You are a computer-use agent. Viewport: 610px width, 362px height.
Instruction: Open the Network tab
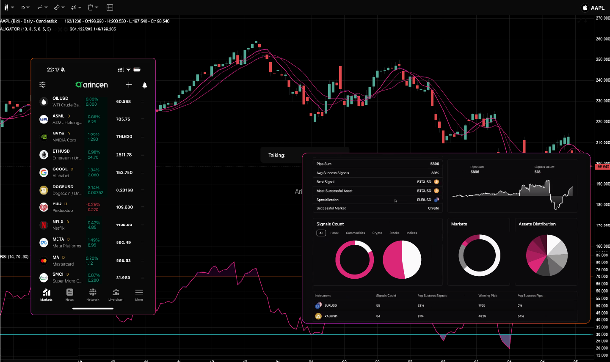(93, 295)
